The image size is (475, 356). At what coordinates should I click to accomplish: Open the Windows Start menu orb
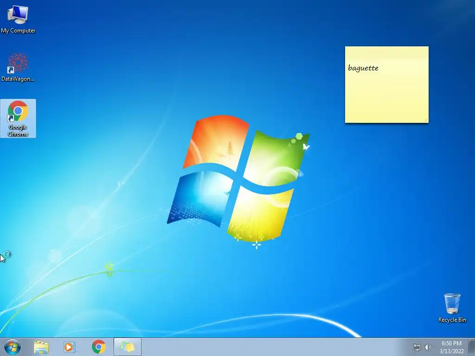13,347
